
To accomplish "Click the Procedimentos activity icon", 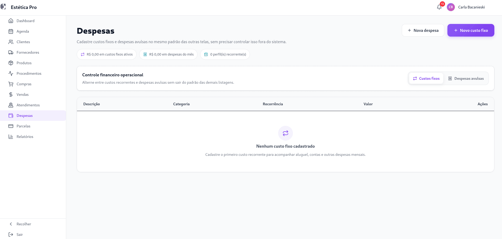I will [x=11, y=73].
